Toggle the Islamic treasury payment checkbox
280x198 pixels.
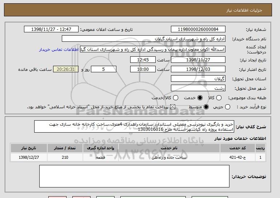point(172,107)
